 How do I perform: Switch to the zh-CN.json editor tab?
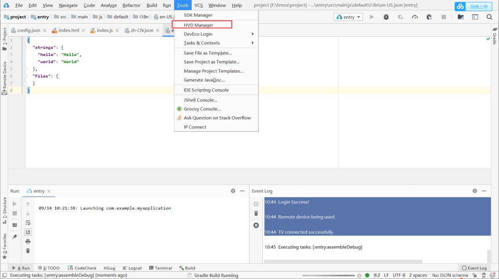pyautogui.click(x=142, y=30)
